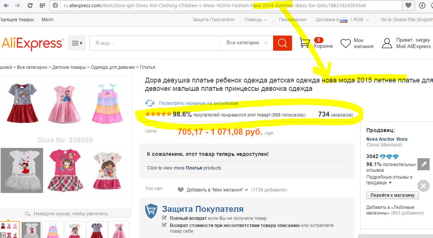This screenshot has width=433, height=238.
Task: Select pastel rainbow strap dress thumbnail
Action: point(53,230)
